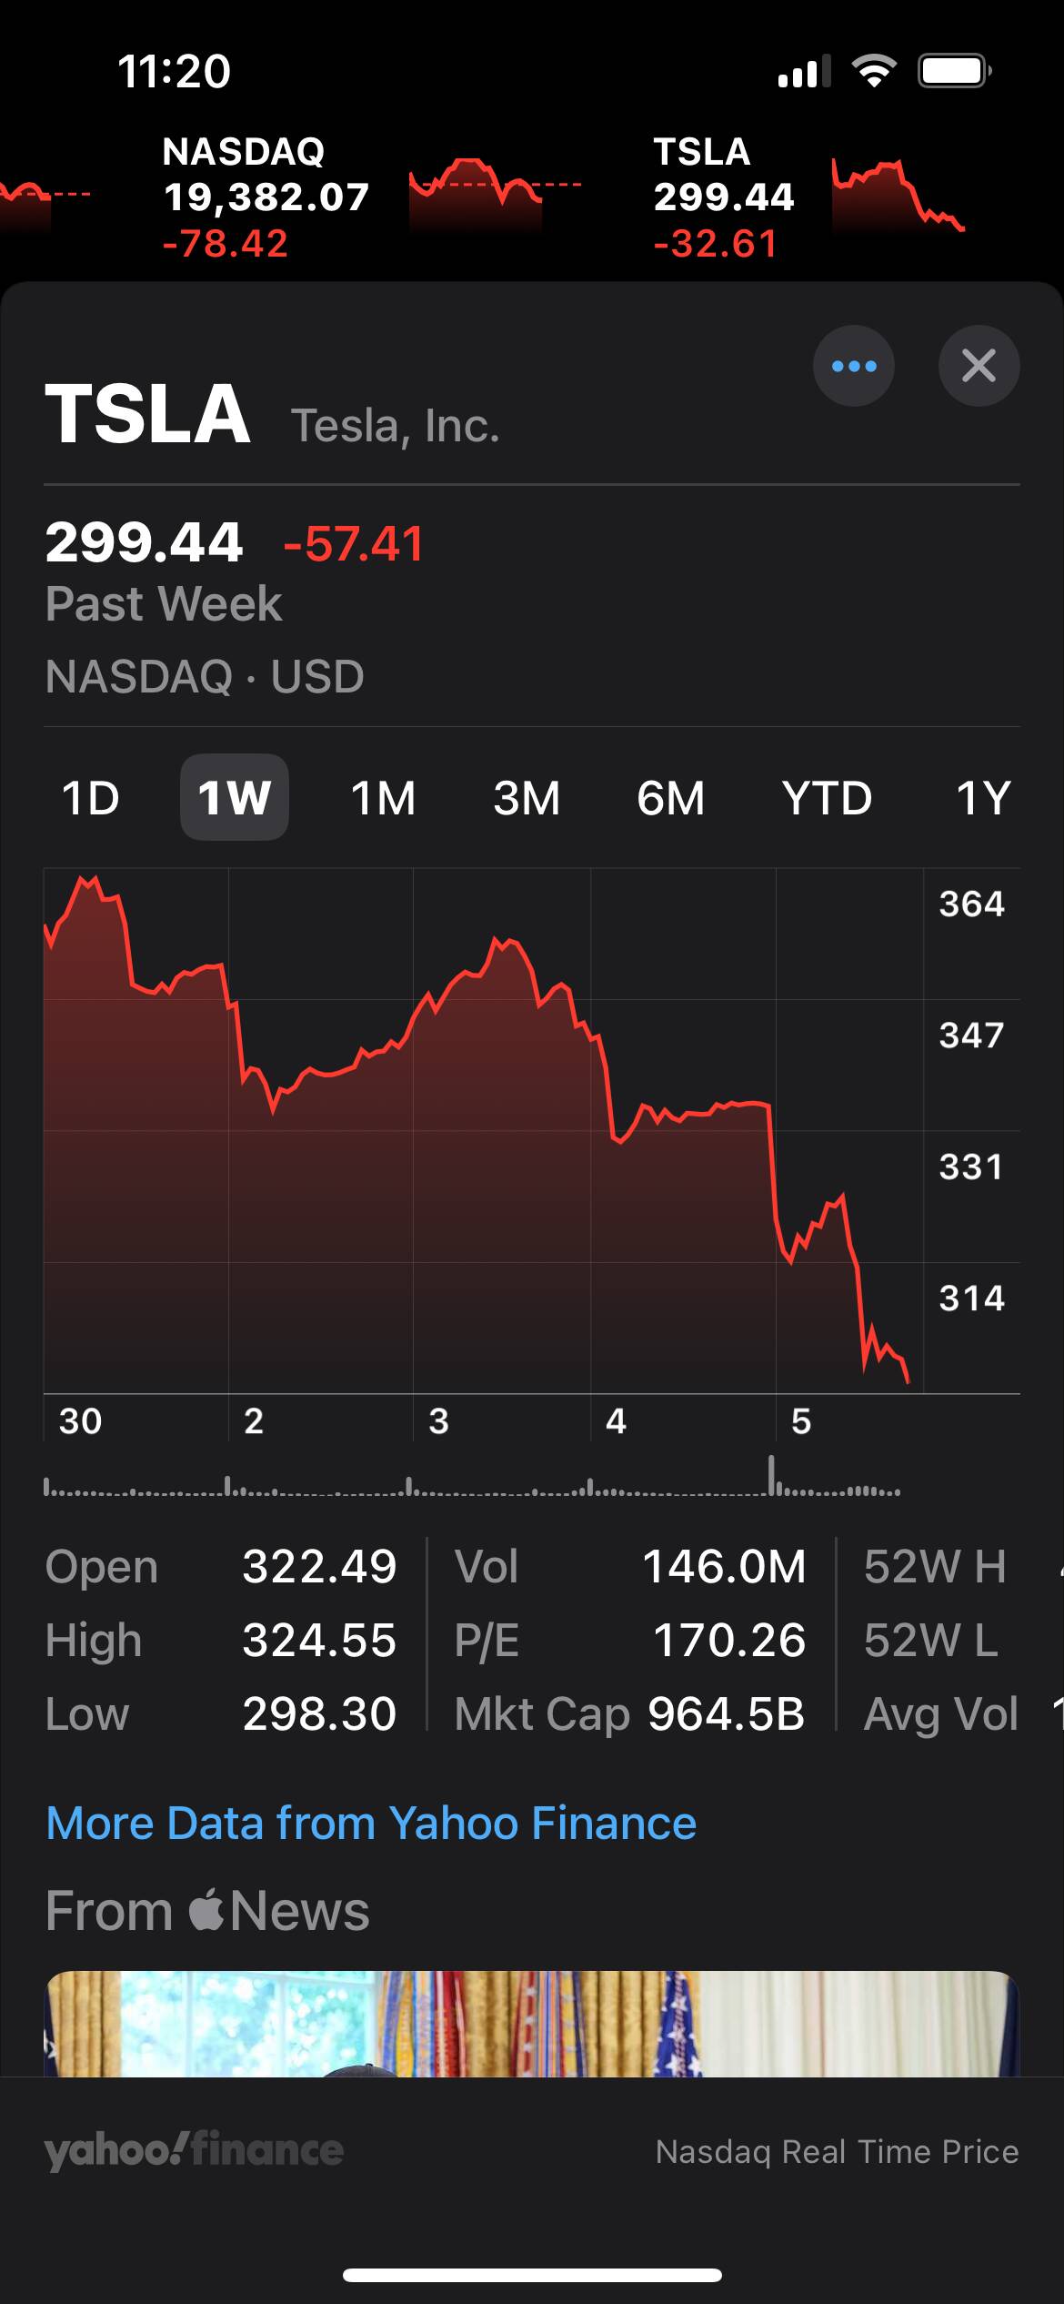Tap the Apple News logo heading

pyautogui.click(x=207, y=1909)
